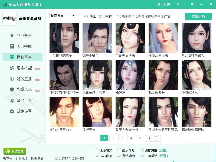The width and height of the screenshot is (216, 162).
Task: Click 下一页 next page button
Action: click(153, 138)
